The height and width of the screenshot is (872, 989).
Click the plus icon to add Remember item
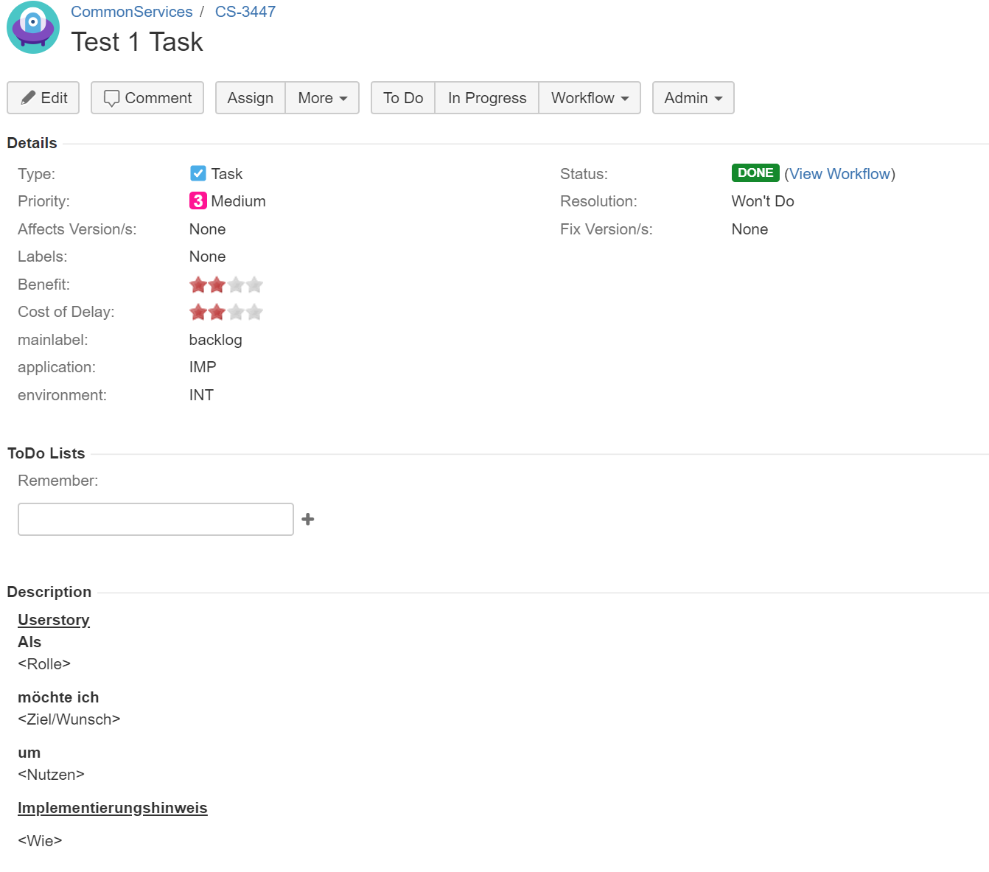click(308, 519)
